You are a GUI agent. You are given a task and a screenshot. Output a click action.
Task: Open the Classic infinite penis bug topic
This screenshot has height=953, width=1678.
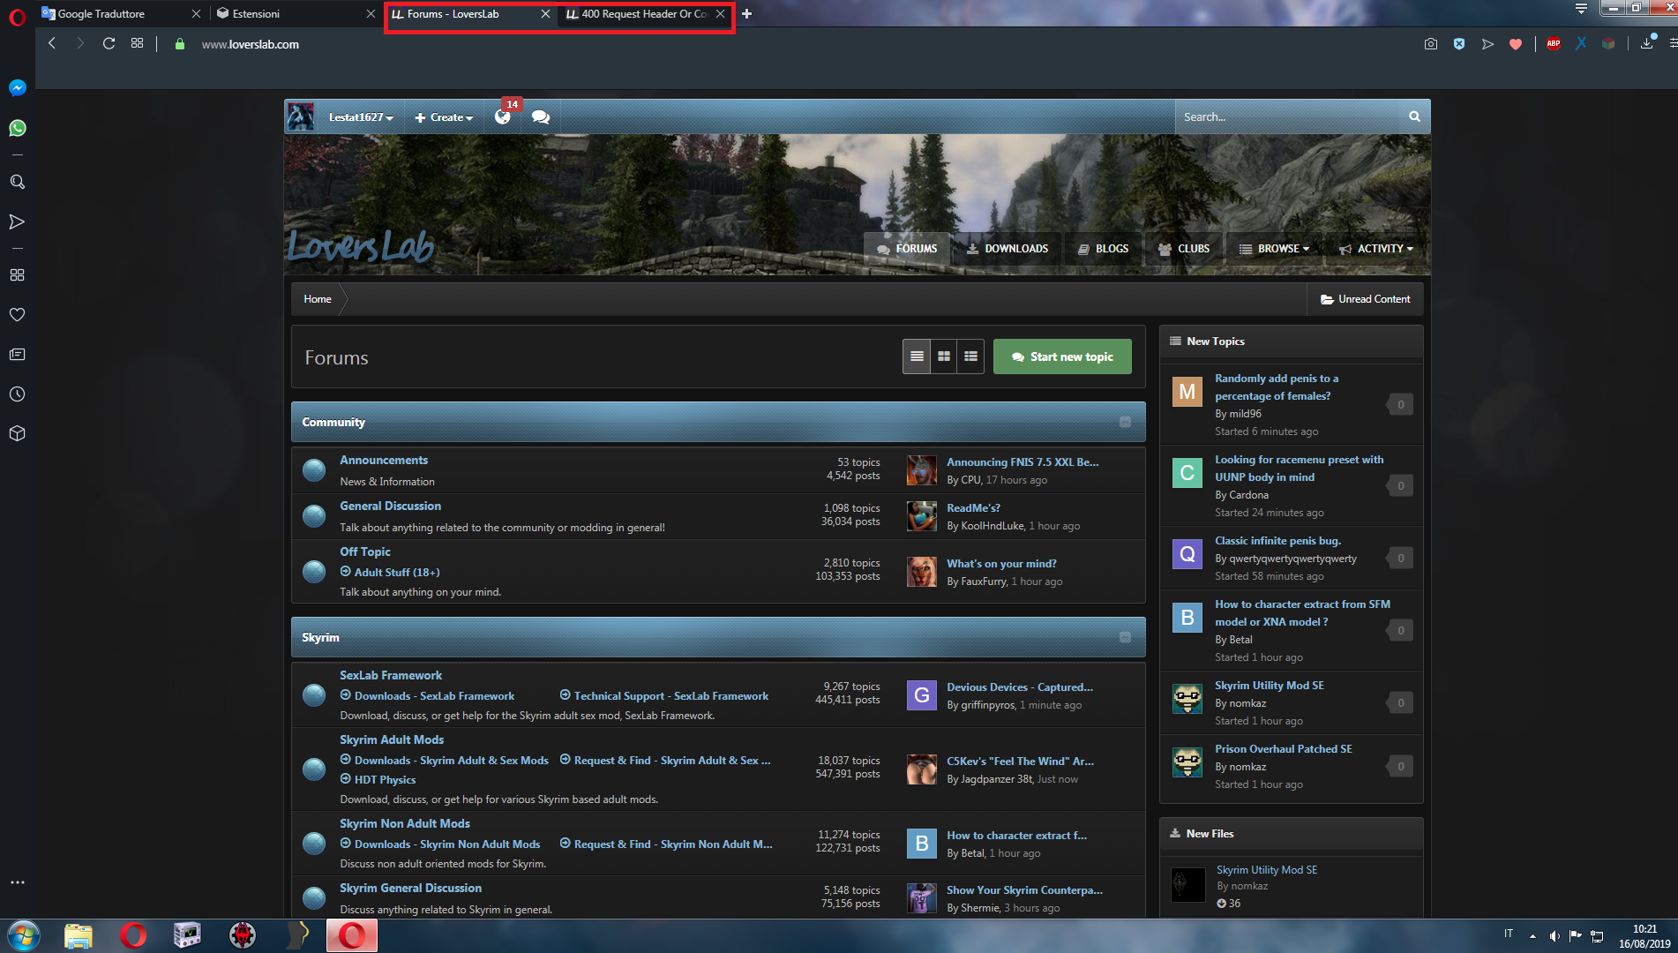(x=1277, y=541)
